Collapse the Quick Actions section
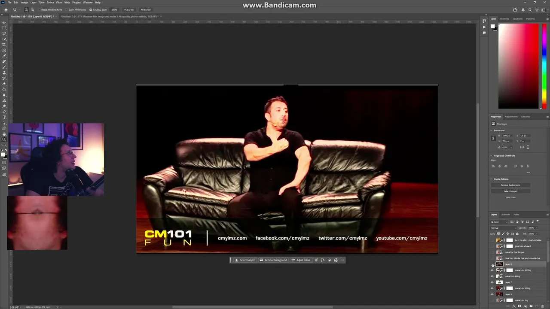Viewport: 550px width, 309px height. tap(492, 179)
